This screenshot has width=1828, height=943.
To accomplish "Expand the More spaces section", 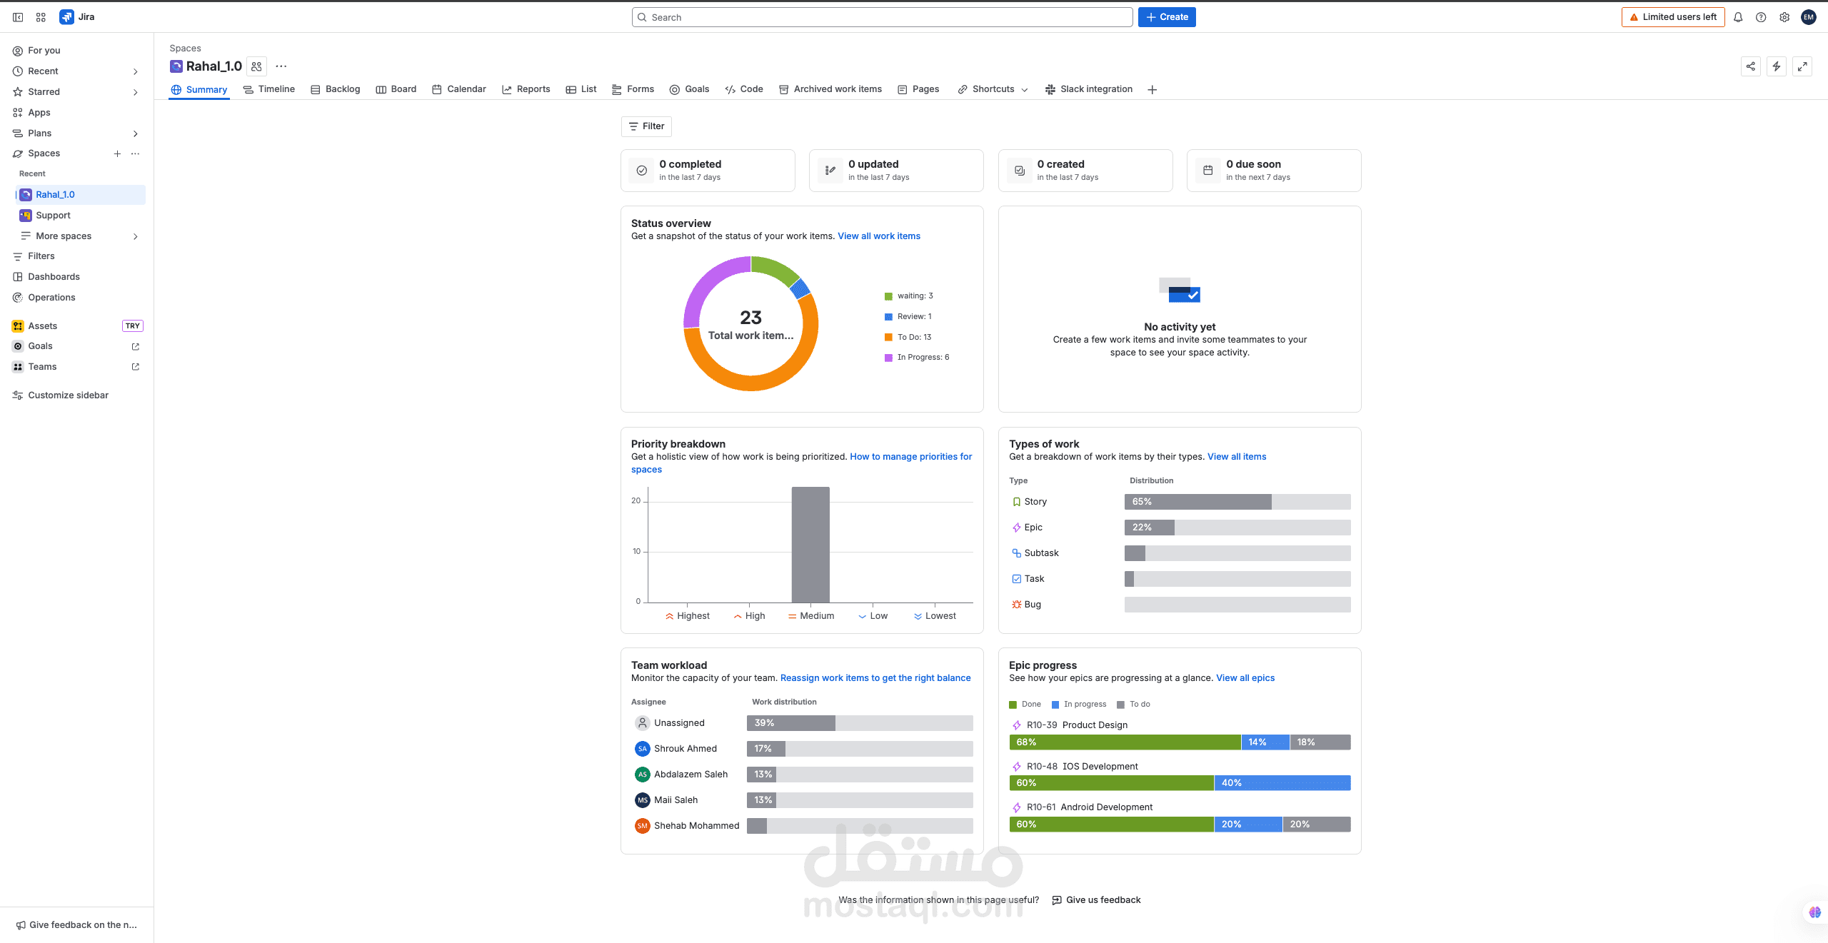I will pos(63,236).
